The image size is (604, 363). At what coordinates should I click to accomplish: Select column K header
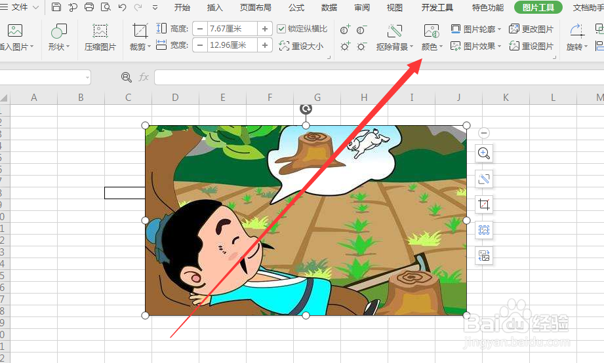click(x=506, y=98)
